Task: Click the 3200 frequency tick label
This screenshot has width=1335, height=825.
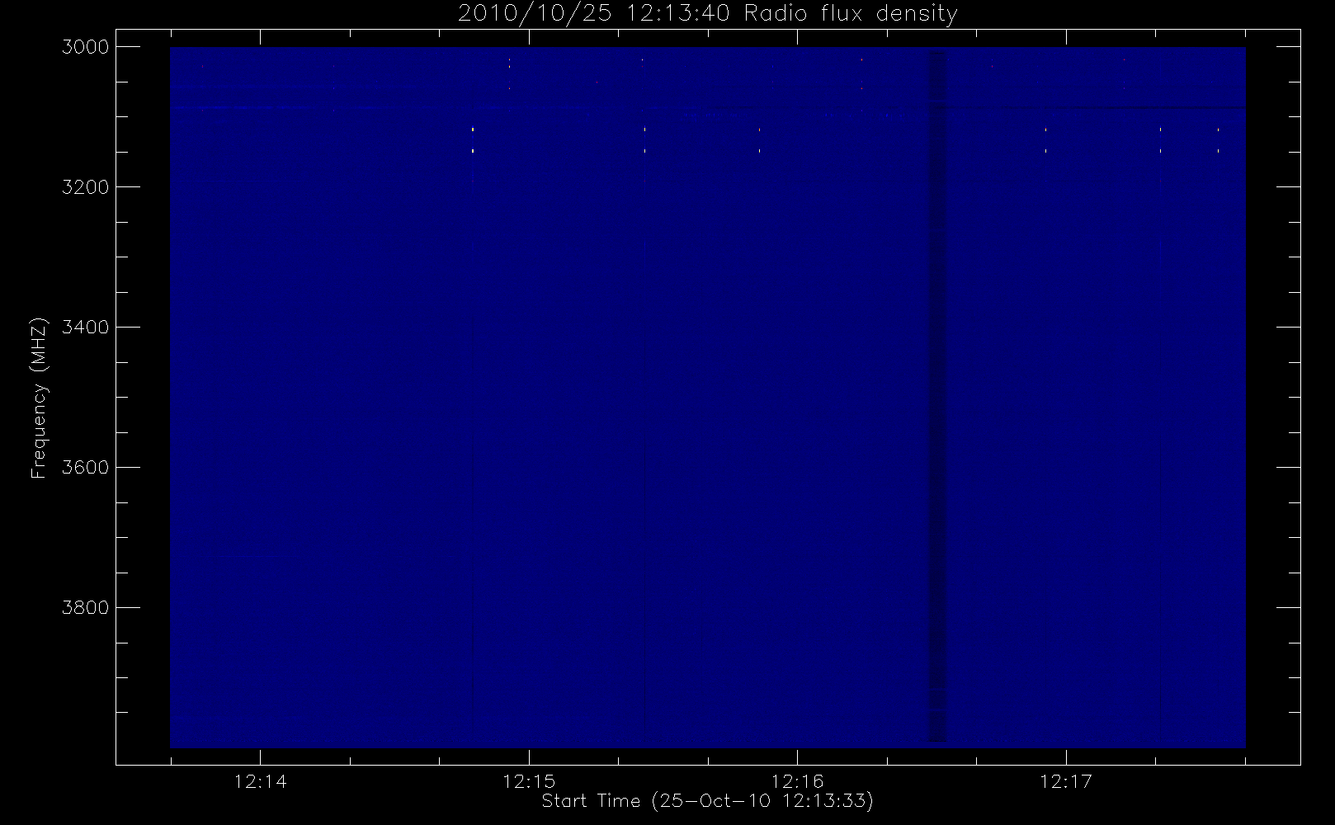Action: tap(86, 187)
